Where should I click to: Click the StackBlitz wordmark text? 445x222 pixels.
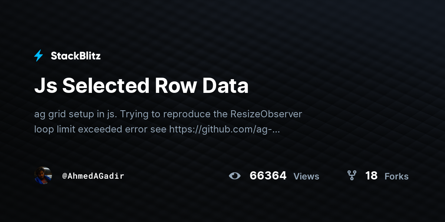pyautogui.click(x=76, y=56)
